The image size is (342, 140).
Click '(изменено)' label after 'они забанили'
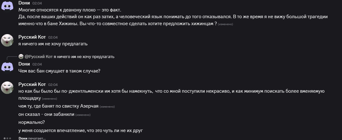pos(83,115)
